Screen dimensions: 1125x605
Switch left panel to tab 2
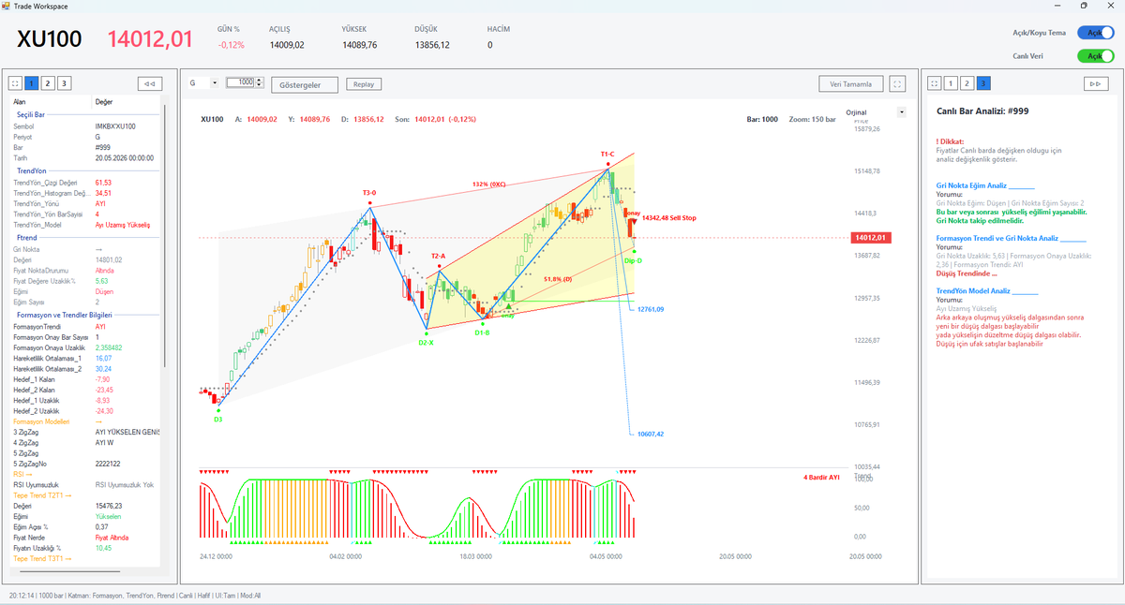[x=48, y=83]
